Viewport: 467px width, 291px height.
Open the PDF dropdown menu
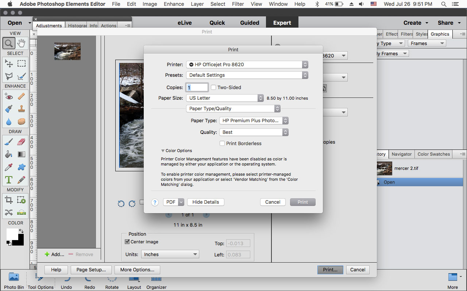tap(173, 202)
